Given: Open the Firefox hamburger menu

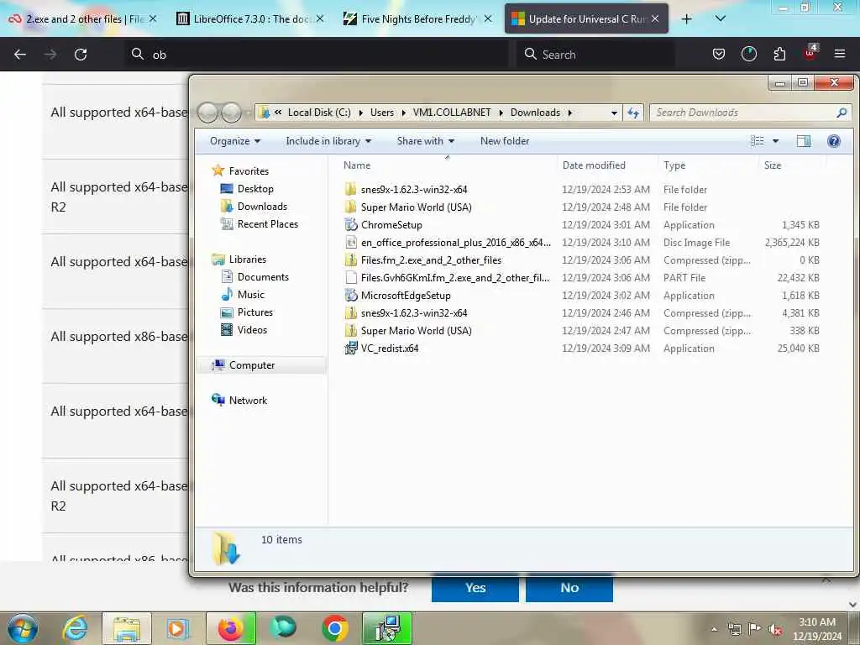Looking at the screenshot, I should coord(839,54).
